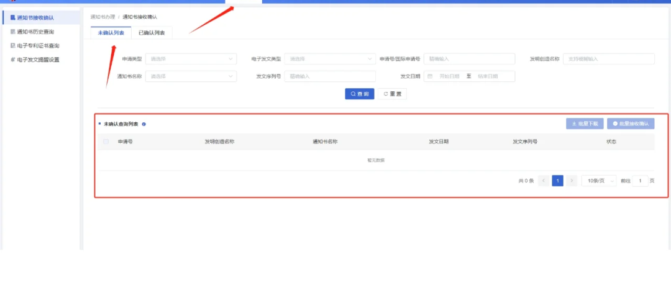This screenshot has height=286, width=671.
Task: Click the 电子发文提醒设置 sidebar icon
Action: (x=13, y=60)
